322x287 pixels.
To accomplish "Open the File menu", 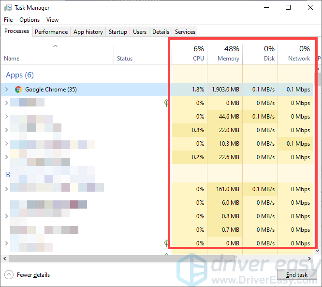I will click(8, 20).
